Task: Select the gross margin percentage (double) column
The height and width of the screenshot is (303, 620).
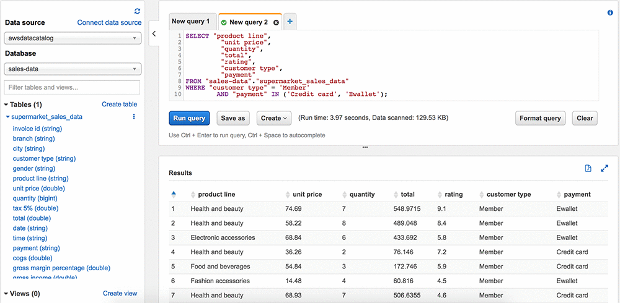Action: tap(61, 268)
